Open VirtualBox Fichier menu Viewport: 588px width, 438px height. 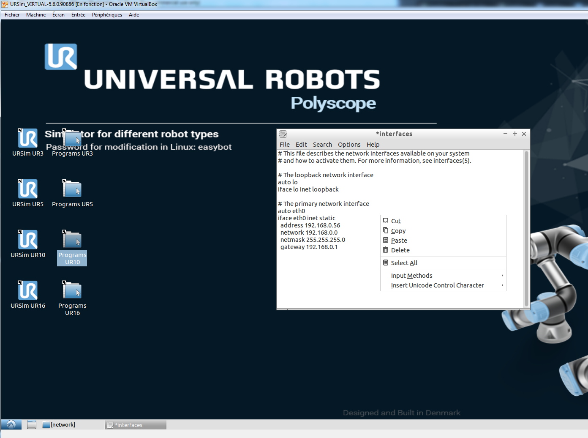(12, 15)
